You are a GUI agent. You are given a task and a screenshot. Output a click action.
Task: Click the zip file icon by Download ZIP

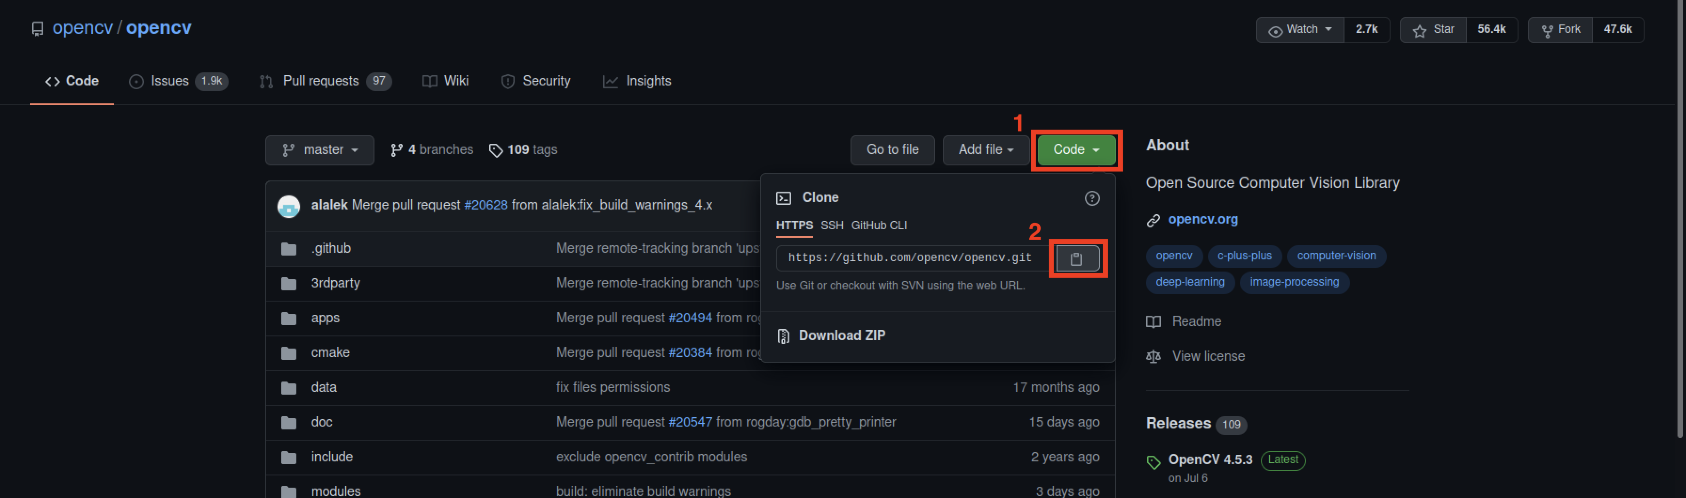(783, 336)
